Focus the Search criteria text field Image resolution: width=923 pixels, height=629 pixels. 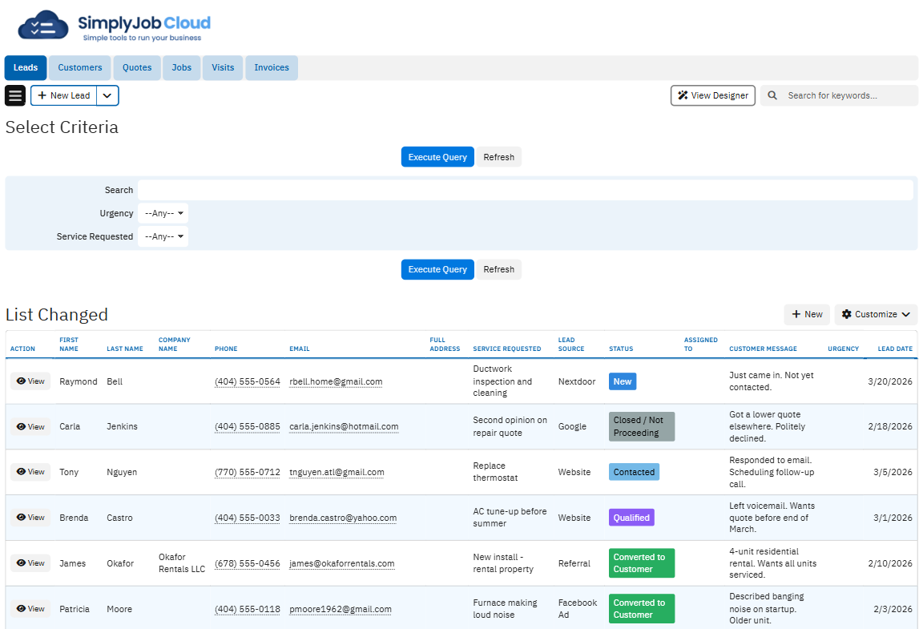pos(525,191)
